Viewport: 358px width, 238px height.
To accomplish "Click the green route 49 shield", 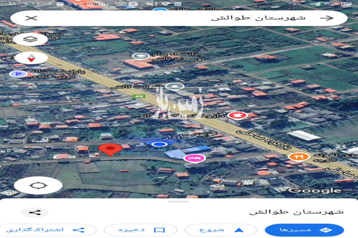I will pyautogui.click(x=139, y=96).
